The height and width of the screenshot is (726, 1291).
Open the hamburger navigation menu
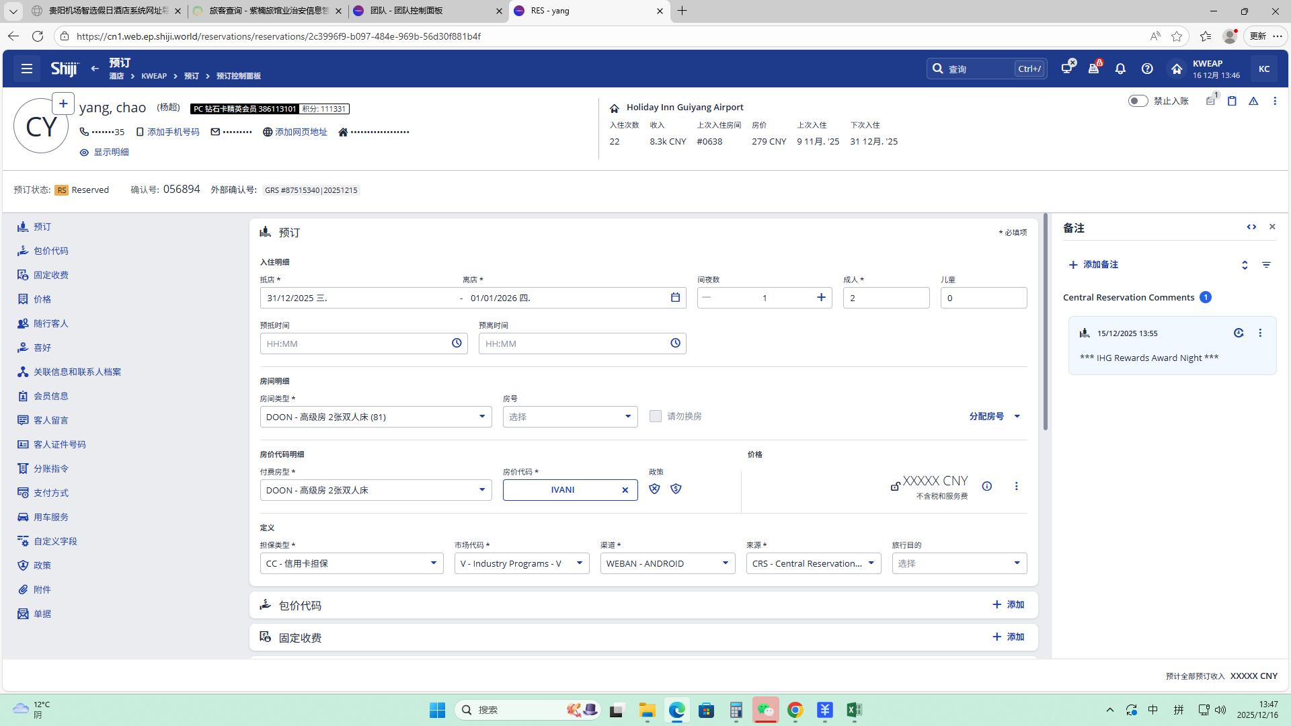point(27,69)
